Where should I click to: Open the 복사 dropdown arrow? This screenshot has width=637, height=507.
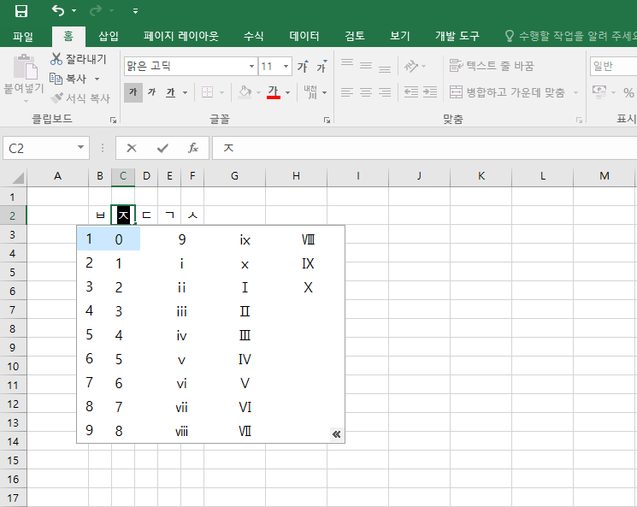pos(97,79)
